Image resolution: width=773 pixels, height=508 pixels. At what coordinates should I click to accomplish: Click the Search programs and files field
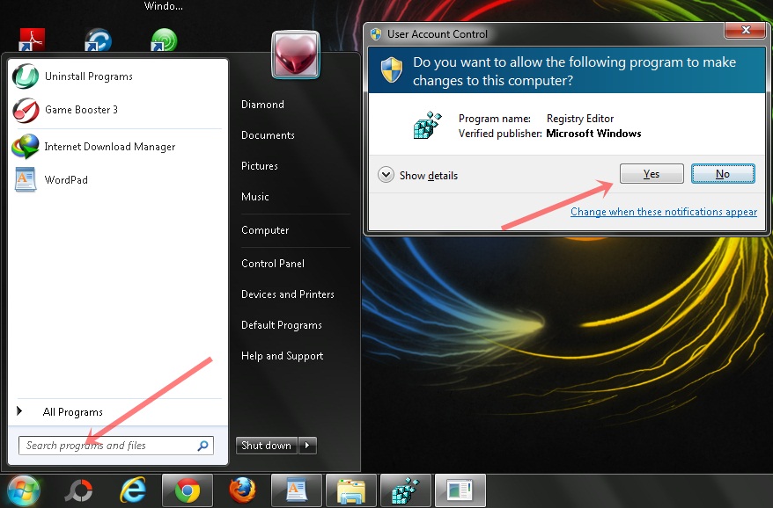tap(116, 446)
